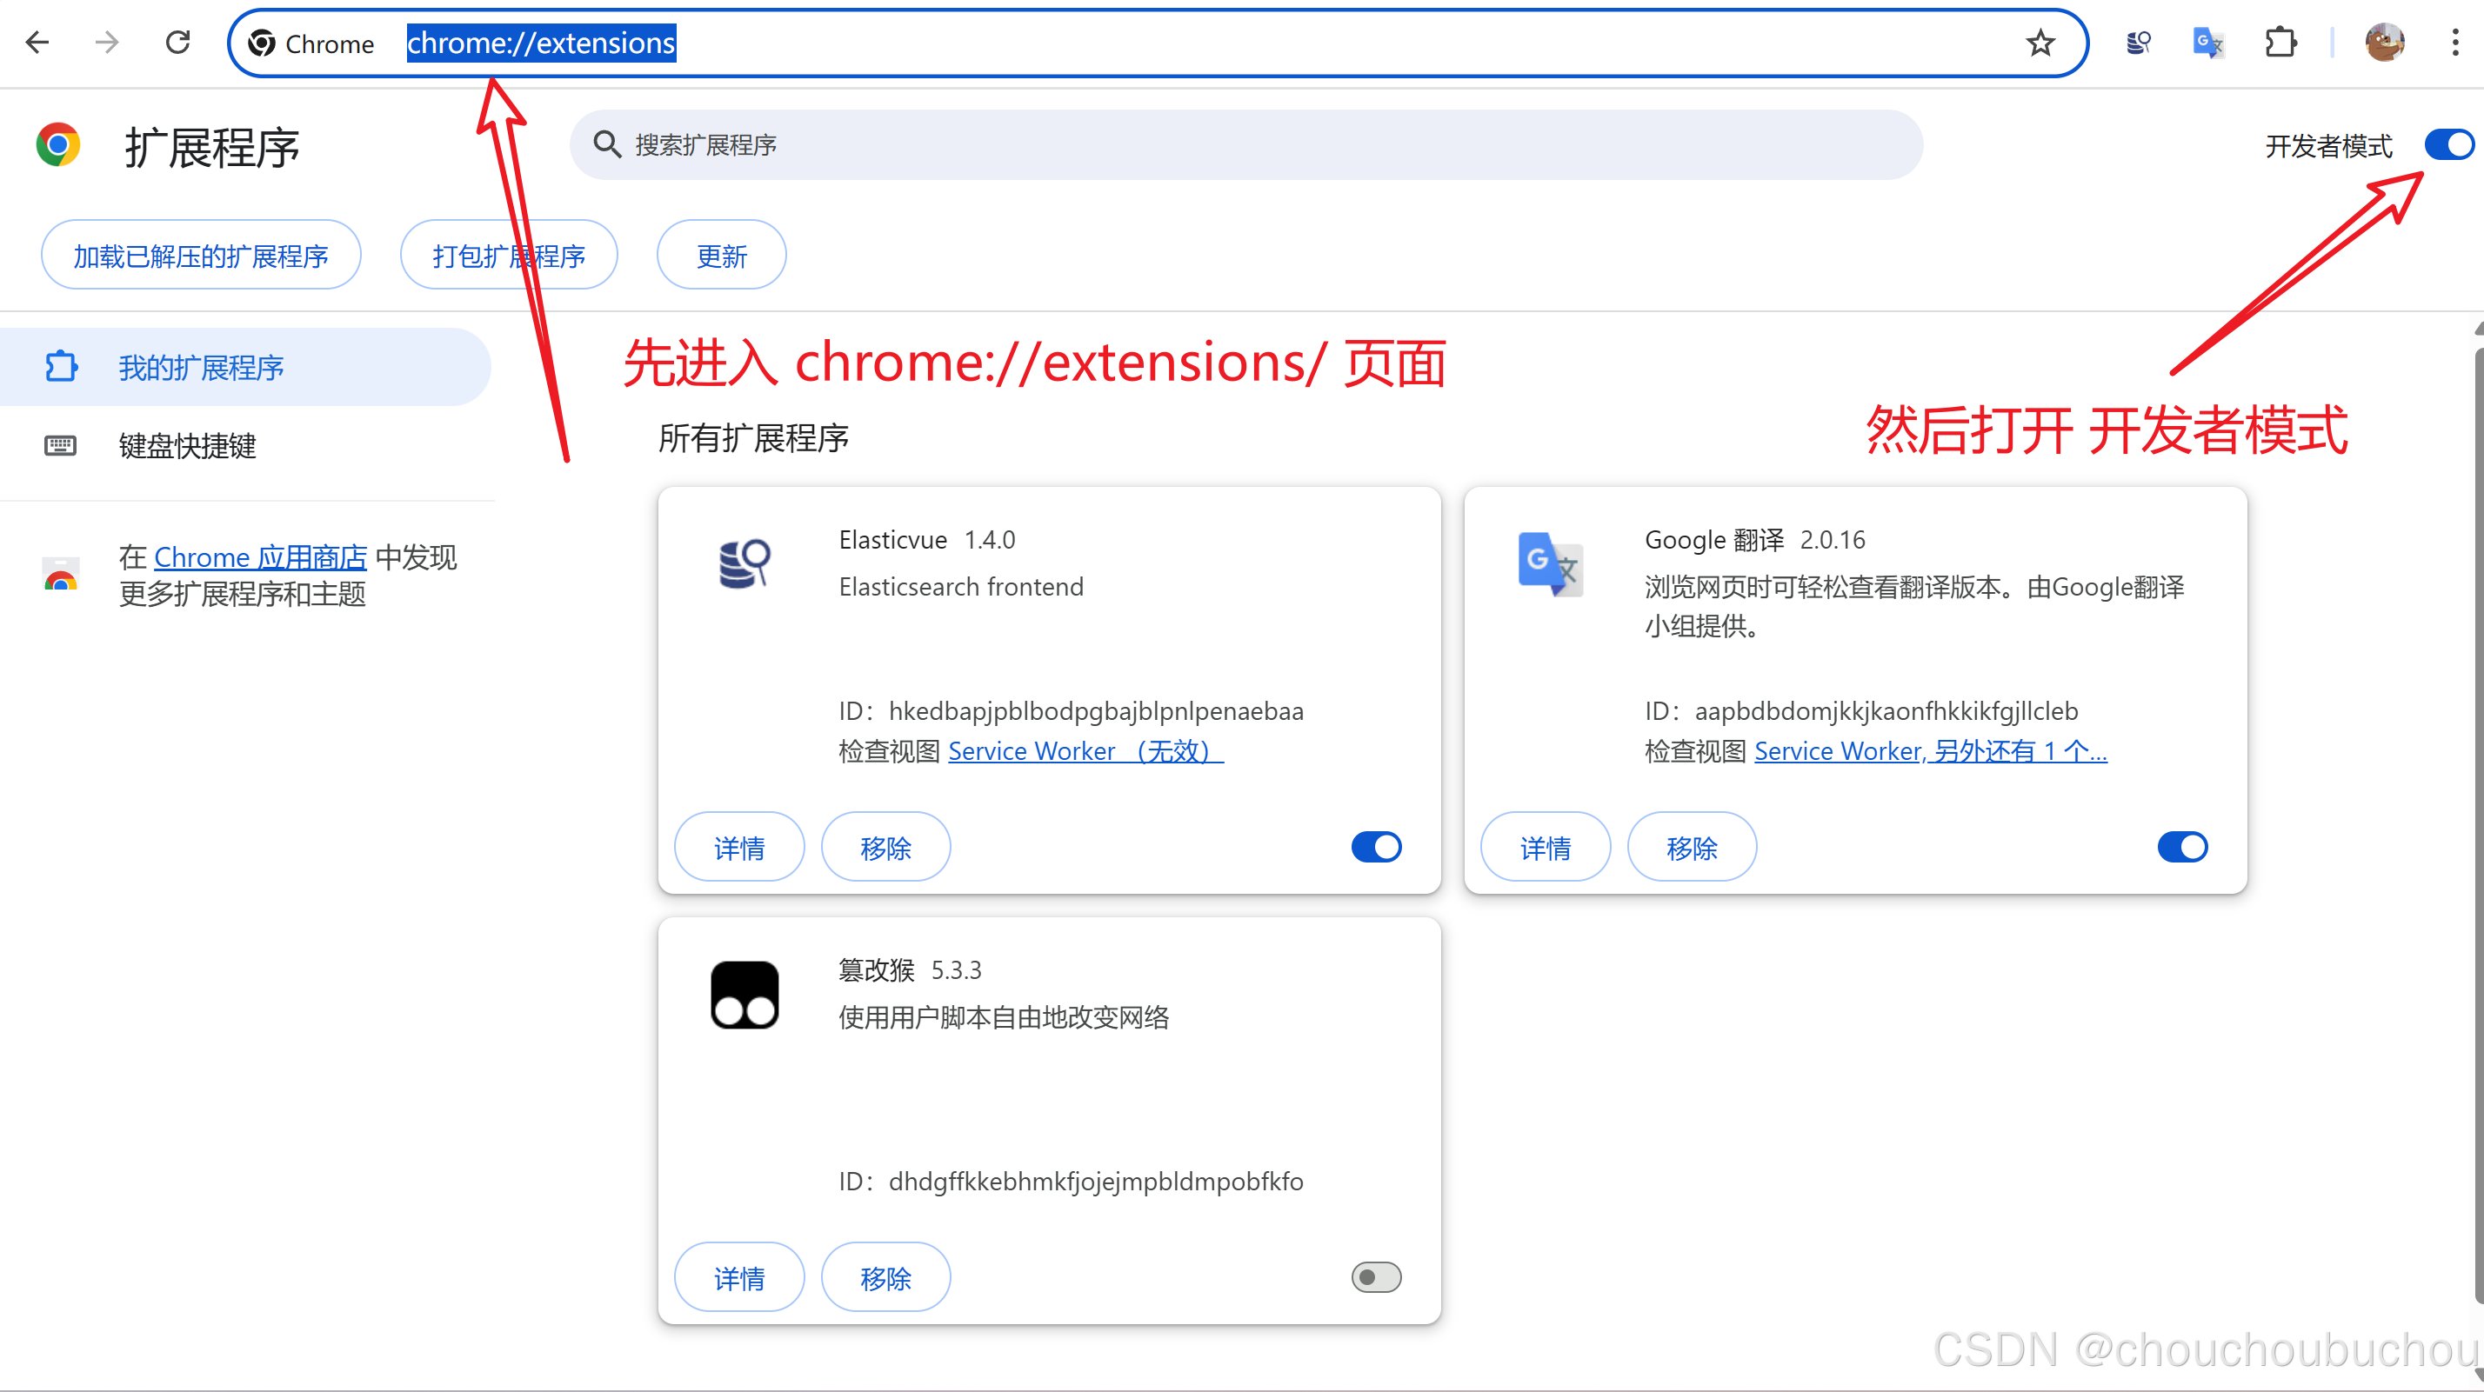Disable the Google 翻译 extension toggle
The height and width of the screenshot is (1392, 2484).
[x=2182, y=848]
